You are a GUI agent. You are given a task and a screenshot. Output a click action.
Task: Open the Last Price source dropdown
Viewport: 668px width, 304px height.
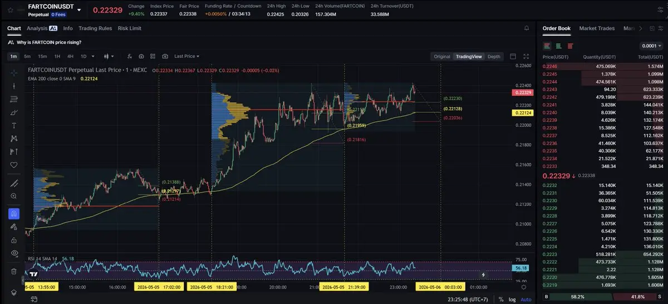186,56
